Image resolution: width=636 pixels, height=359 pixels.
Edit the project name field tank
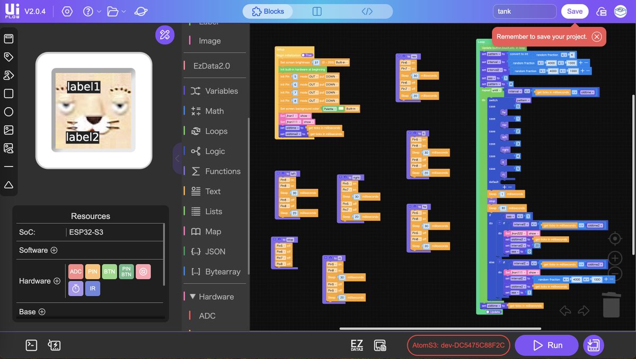tap(525, 11)
